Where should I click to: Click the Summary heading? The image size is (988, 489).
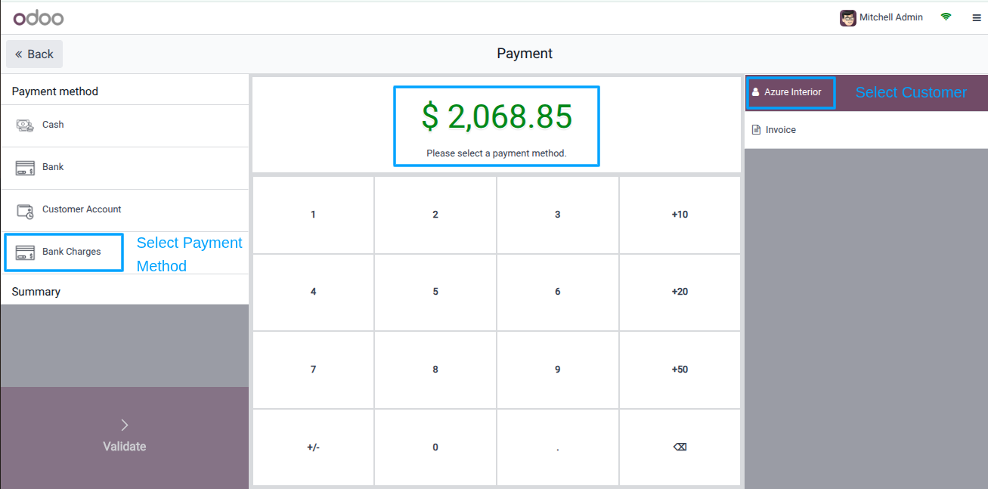36,292
